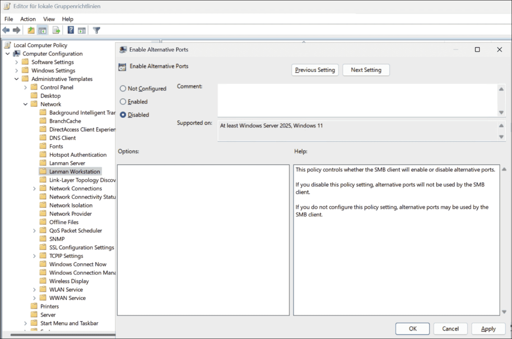The image size is (512, 339).
Task: Click the Apply button
Action: pos(488,329)
